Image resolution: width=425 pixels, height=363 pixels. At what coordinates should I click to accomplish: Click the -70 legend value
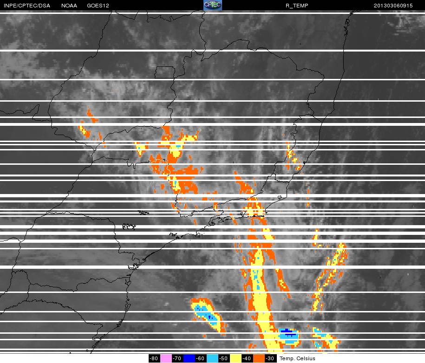(177, 358)
